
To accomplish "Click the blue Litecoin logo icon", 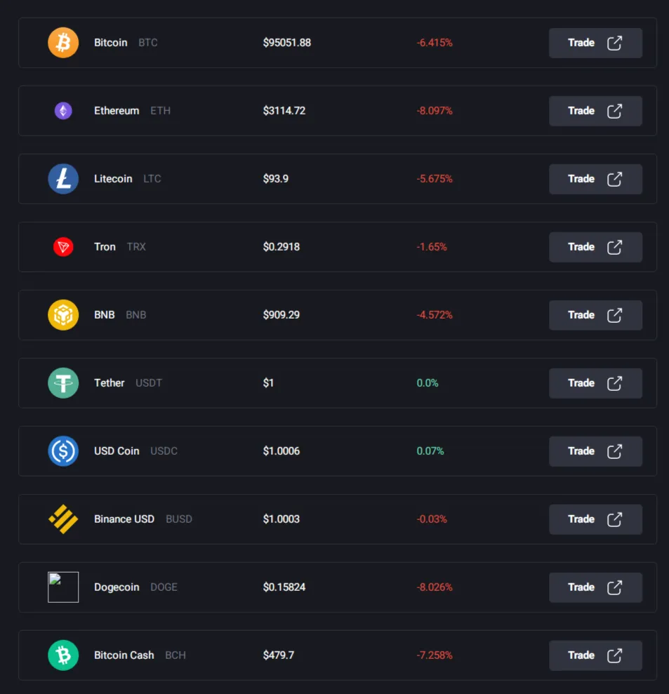I will [63, 179].
